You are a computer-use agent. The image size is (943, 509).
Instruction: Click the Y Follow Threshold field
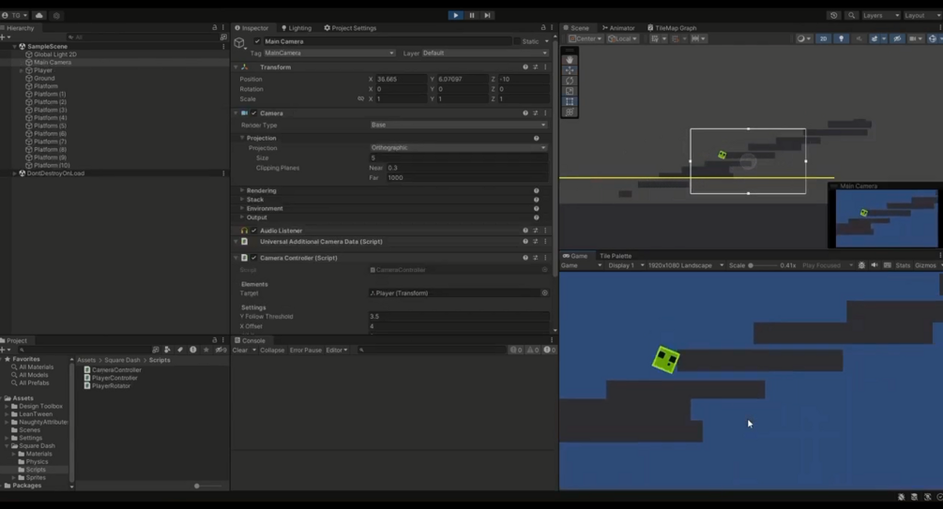458,316
